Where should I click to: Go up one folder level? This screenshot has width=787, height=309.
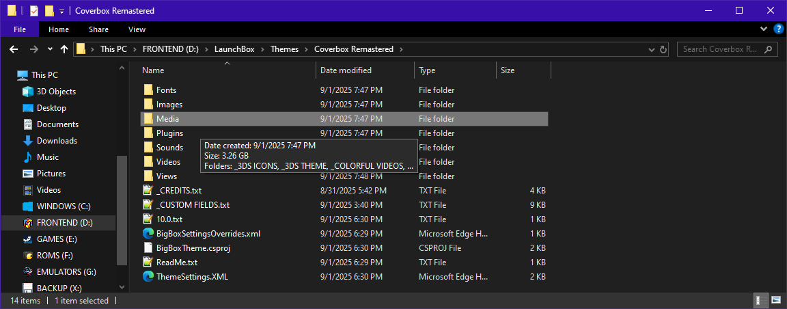(x=64, y=49)
